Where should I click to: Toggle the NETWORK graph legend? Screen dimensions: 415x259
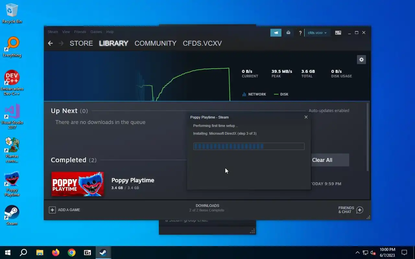(x=254, y=94)
